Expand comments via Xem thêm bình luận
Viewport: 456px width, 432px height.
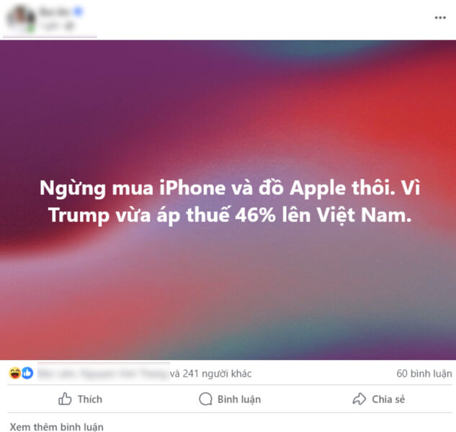(56, 427)
